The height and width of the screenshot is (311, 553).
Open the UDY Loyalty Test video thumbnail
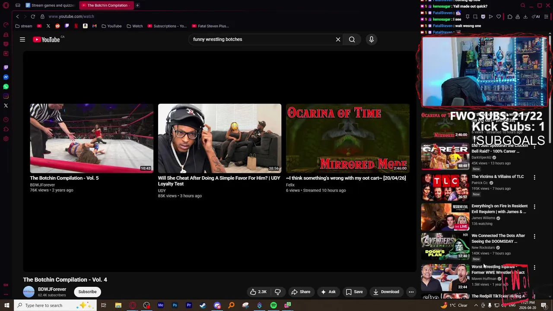(x=219, y=138)
